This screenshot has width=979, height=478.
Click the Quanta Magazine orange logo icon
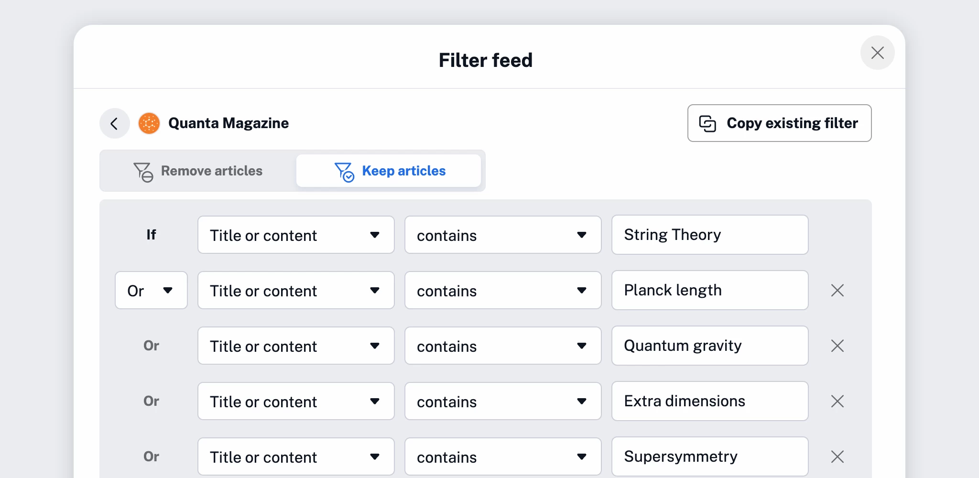(x=149, y=123)
